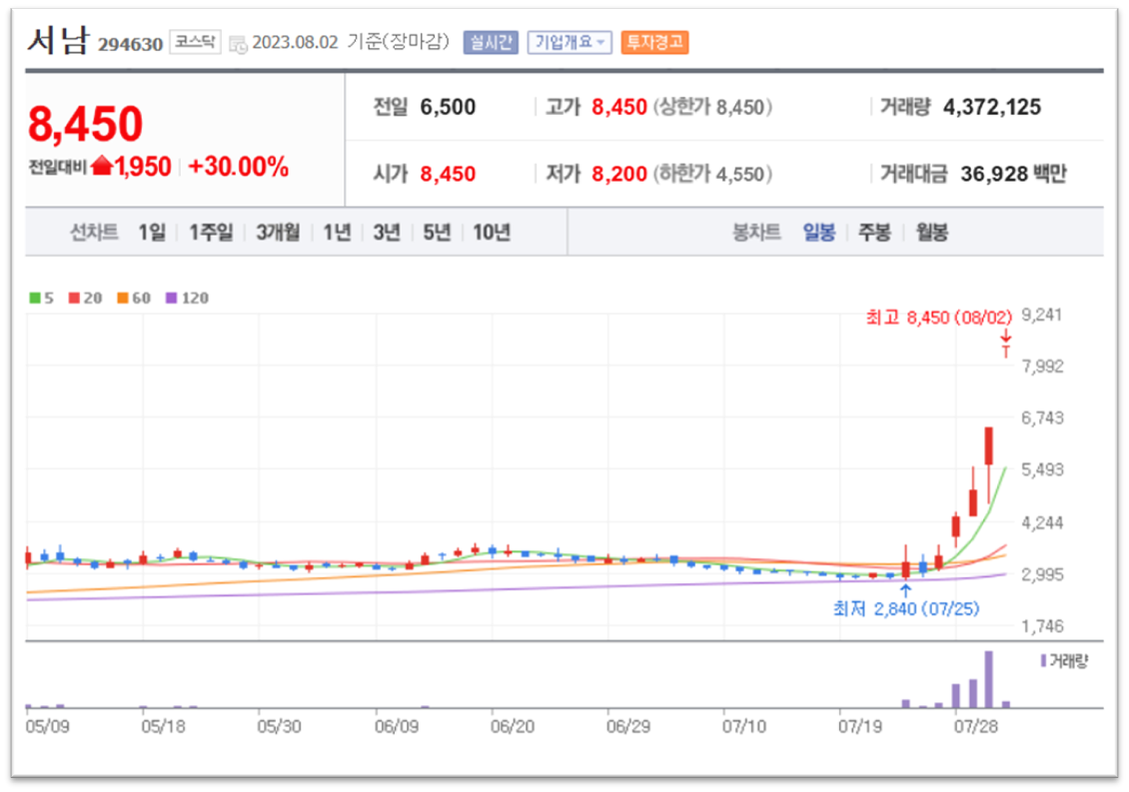
Task: Click the 1,746 price axis label
Action: click(1042, 626)
